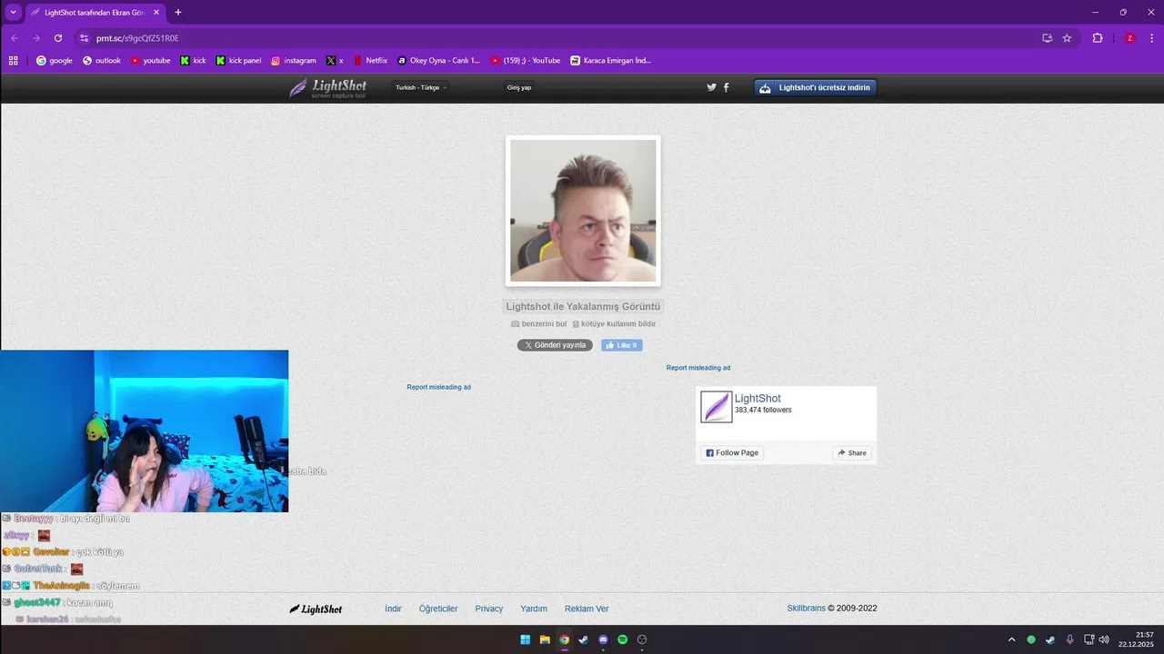Click the LightShot logo in the header
This screenshot has width=1164, height=654.
[328, 88]
